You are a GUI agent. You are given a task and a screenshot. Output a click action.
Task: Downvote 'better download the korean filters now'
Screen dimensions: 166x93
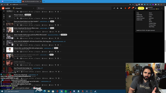pyautogui.click(x=4, y=32)
